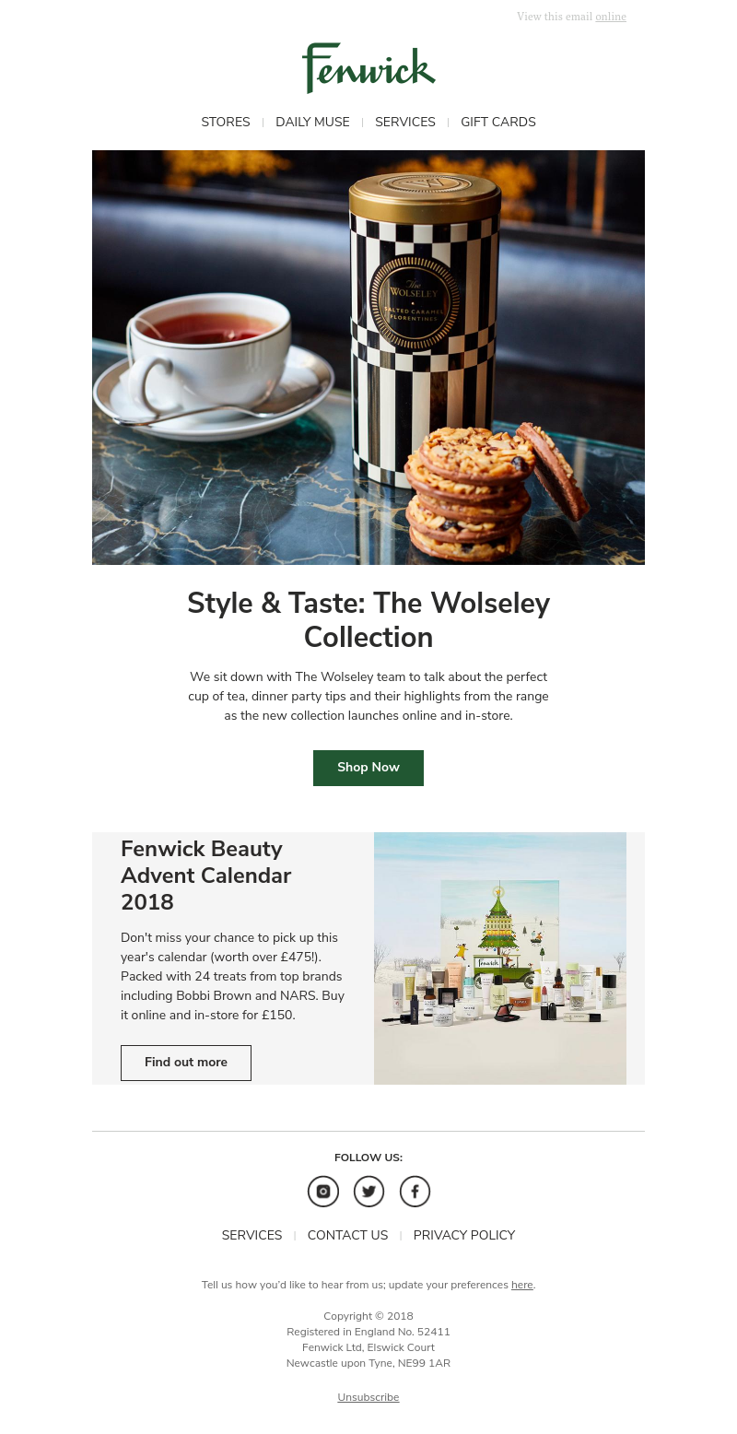Click the Find out more button

pyautogui.click(x=186, y=1063)
